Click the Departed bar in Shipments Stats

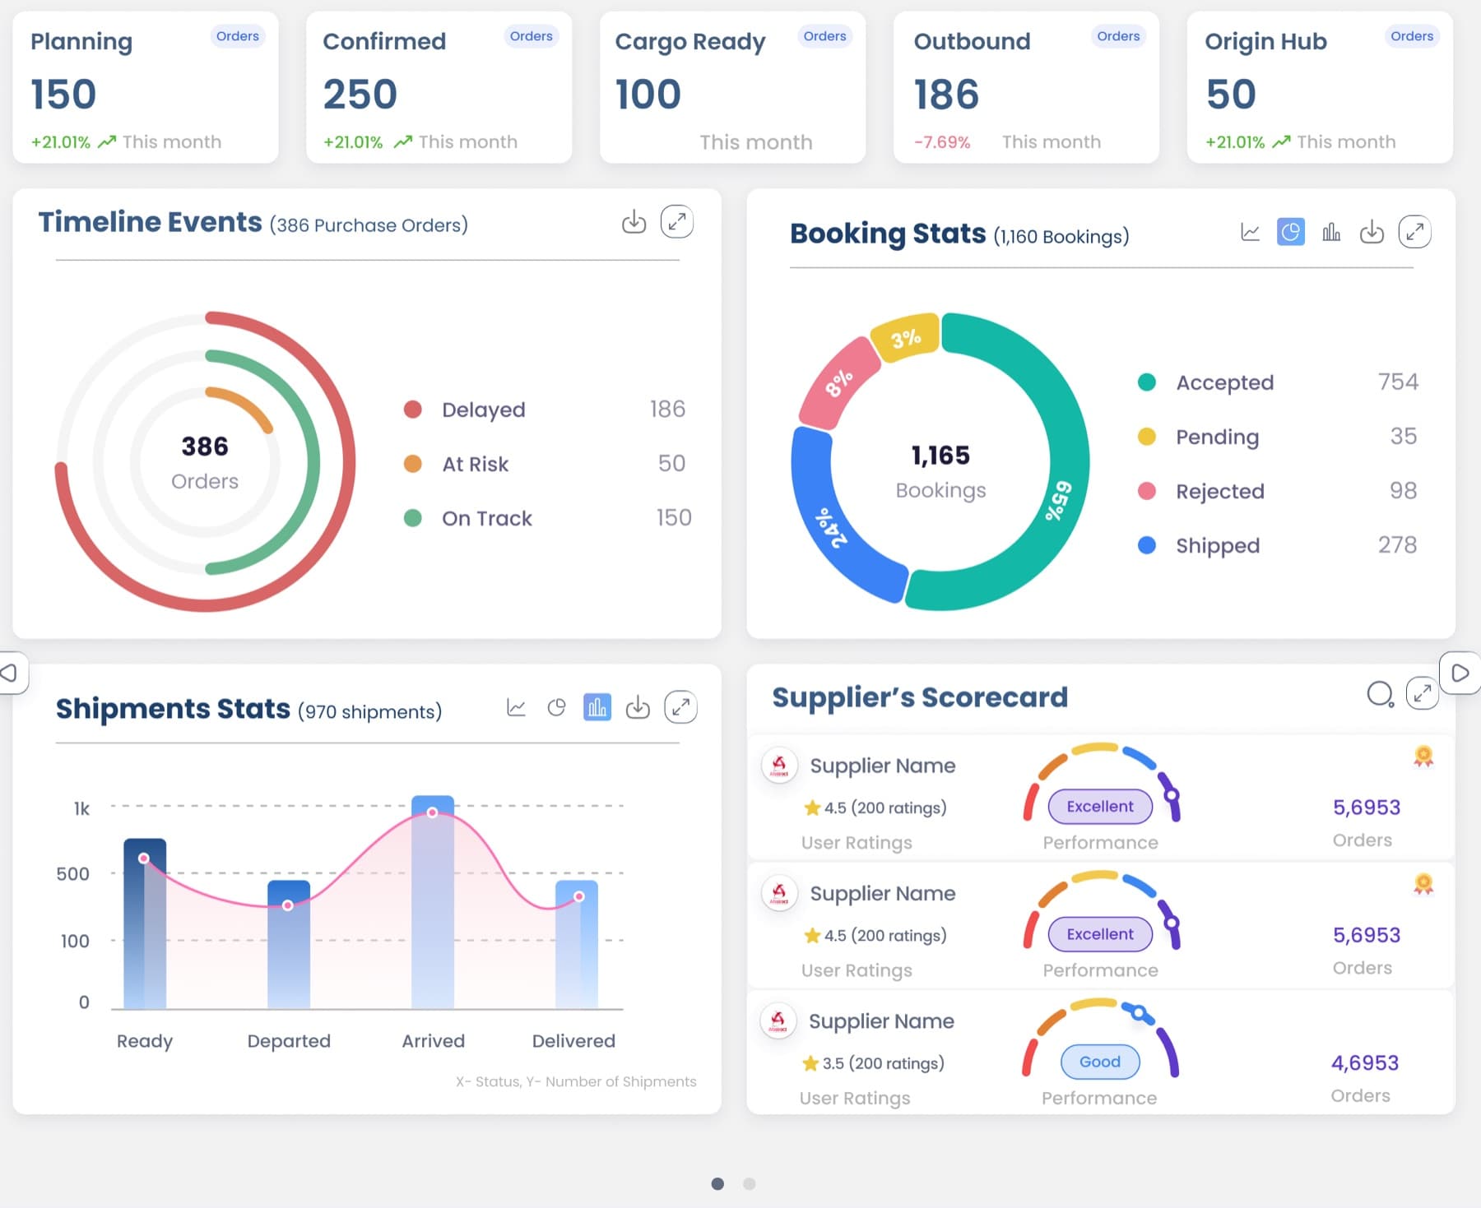point(289,945)
